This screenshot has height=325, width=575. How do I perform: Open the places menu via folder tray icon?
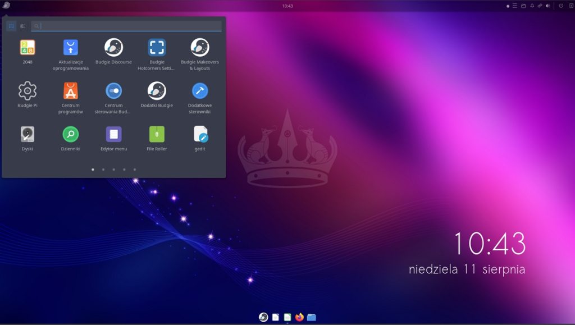pyautogui.click(x=524, y=6)
